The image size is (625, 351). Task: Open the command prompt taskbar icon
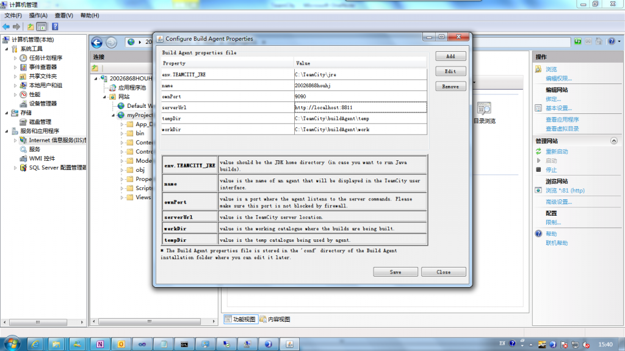(184, 344)
